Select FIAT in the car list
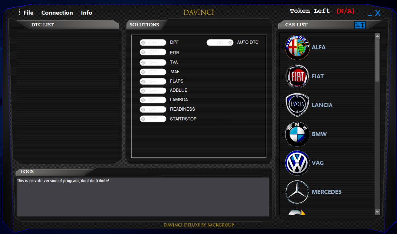Image resolution: width=397 pixels, height=234 pixels. tap(318, 76)
